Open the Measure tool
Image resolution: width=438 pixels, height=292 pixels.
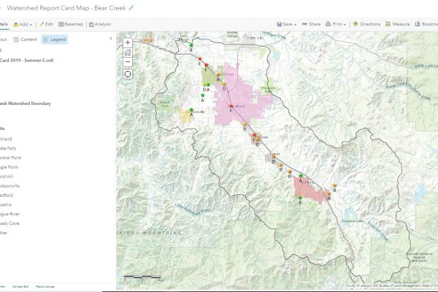pos(397,24)
